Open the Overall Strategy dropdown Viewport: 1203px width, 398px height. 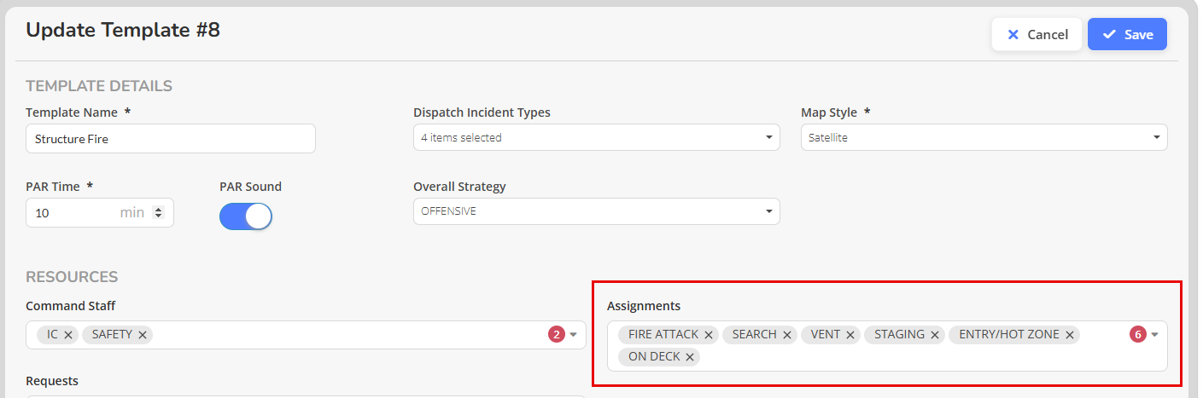[x=596, y=211]
